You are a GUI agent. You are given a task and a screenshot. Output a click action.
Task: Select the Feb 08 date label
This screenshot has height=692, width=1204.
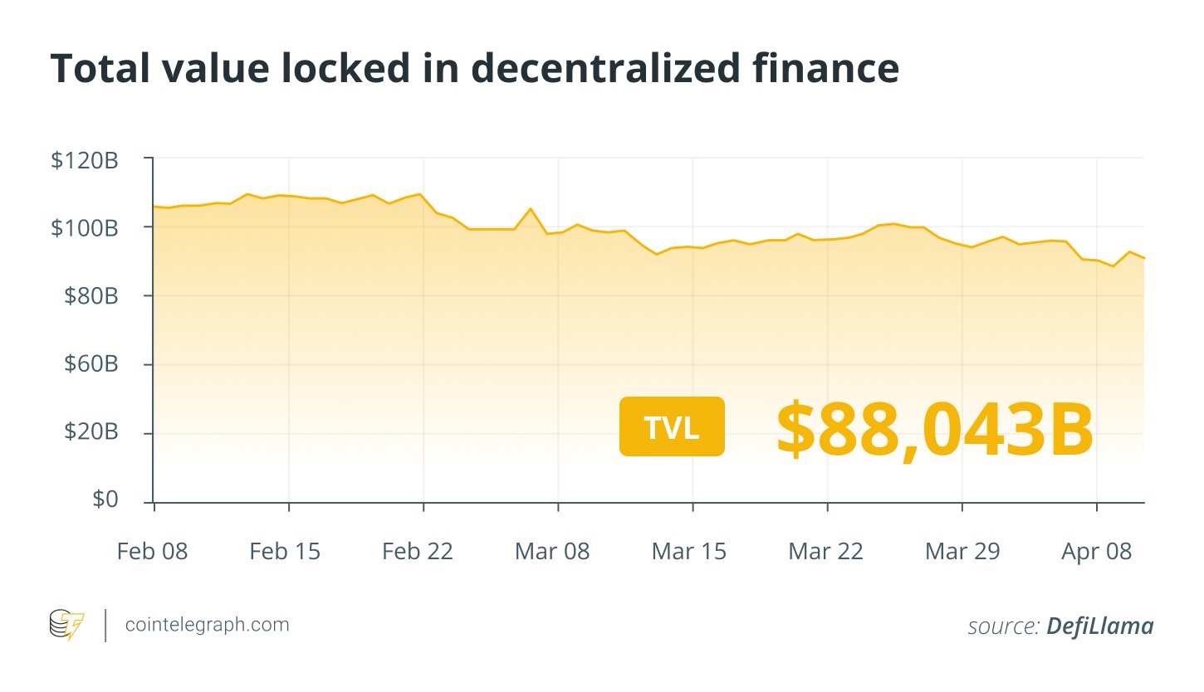(153, 551)
